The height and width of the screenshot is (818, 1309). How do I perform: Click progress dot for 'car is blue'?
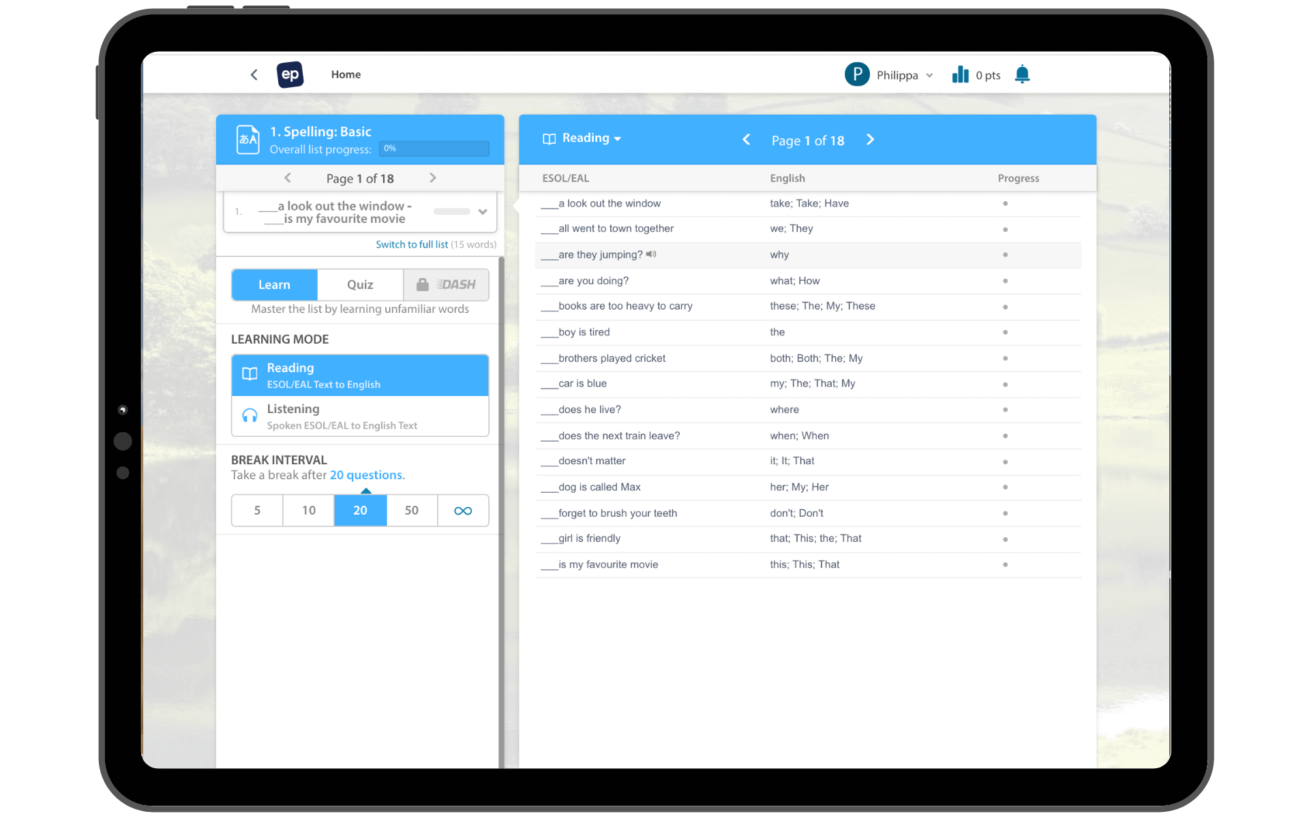tap(1005, 384)
